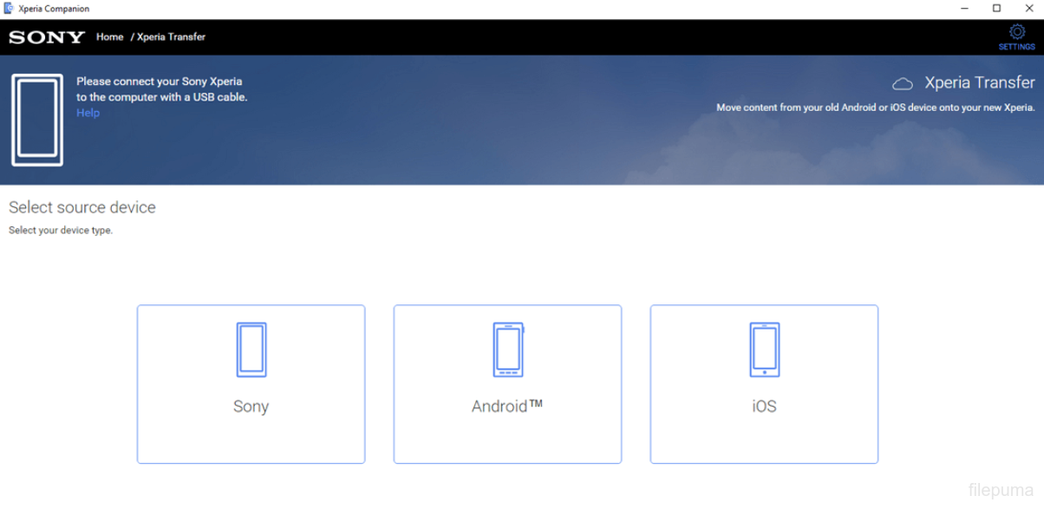Image resolution: width=1044 pixels, height=509 pixels.
Task: Minimize the Xperia Companion window
Action: point(965,9)
